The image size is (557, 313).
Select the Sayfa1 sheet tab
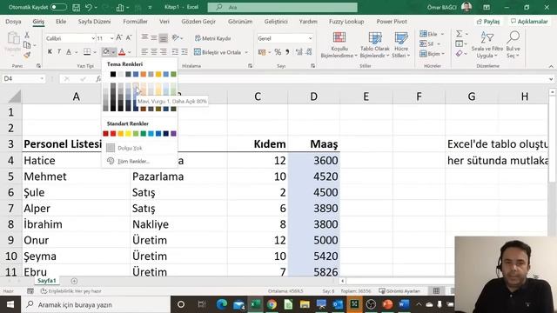47,280
